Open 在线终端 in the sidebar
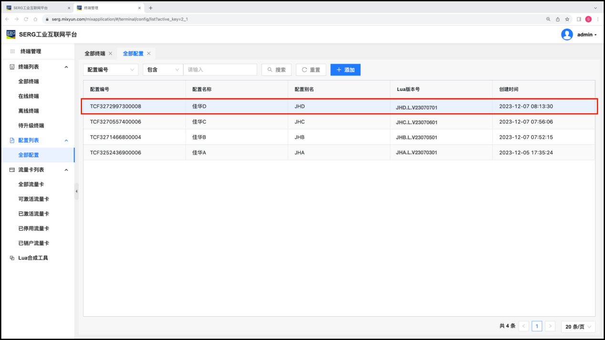This screenshot has height=340, width=605. 29,96
